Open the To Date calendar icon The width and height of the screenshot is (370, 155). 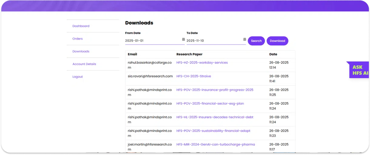click(x=244, y=39)
